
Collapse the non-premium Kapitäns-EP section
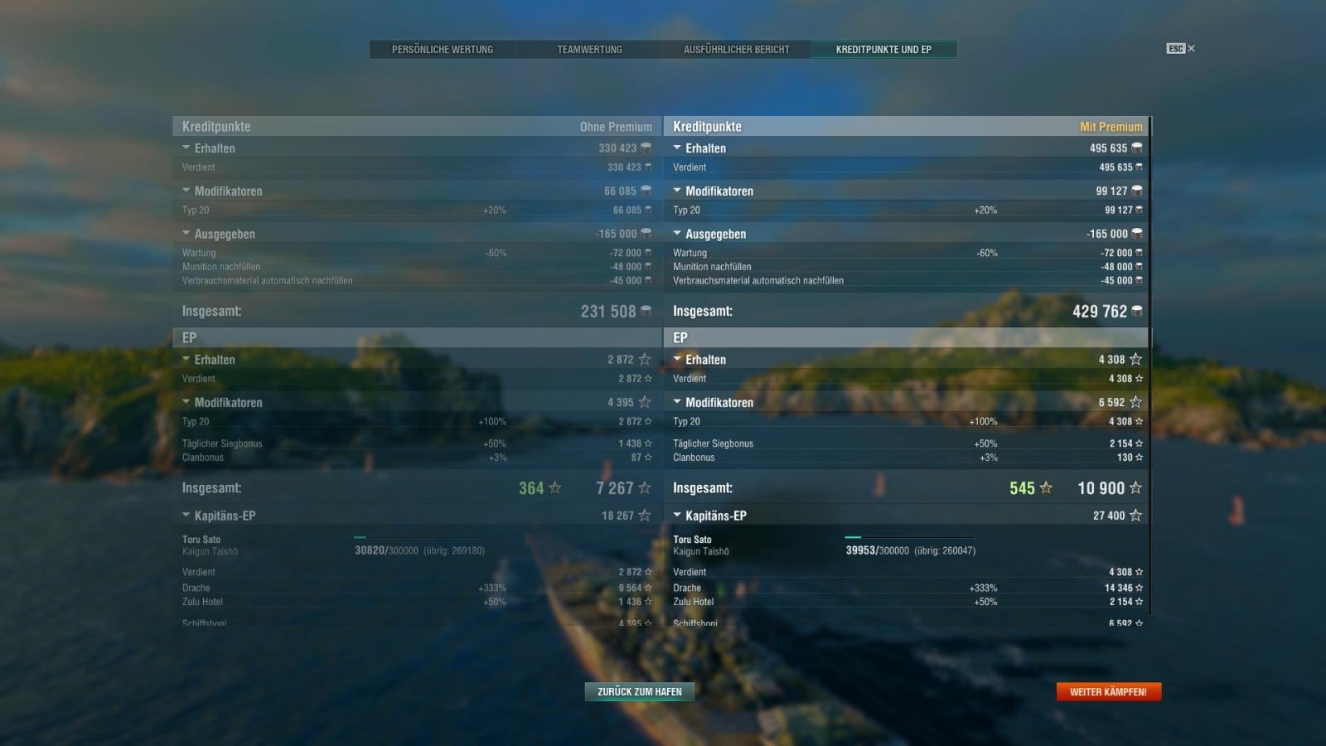click(x=186, y=516)
